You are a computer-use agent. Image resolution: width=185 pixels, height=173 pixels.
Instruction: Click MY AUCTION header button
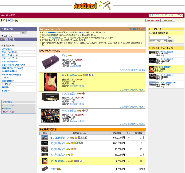[x=153, y=20]
